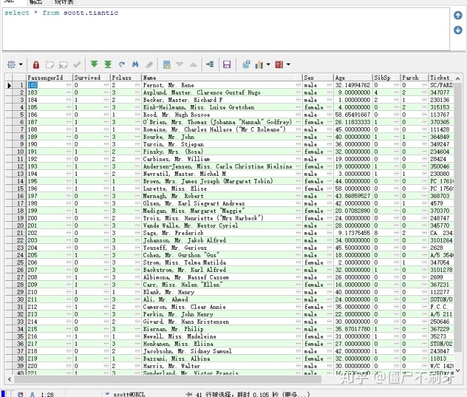Click the export query results icon
The height and width of the screenshot is (397, 467).
tap(246, 64)
